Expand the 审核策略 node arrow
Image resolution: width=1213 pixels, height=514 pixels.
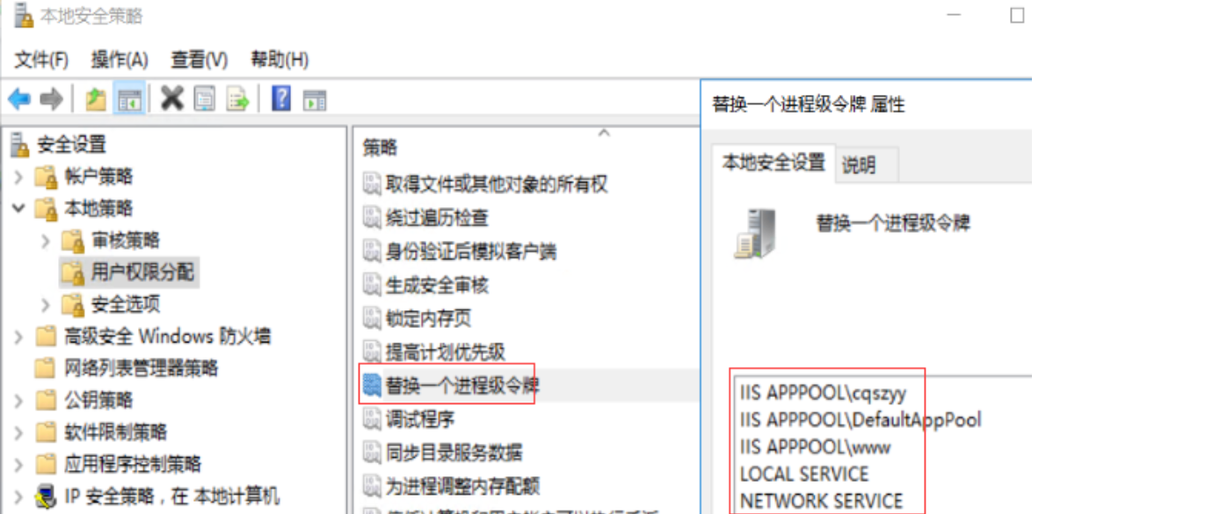point(46,241)
